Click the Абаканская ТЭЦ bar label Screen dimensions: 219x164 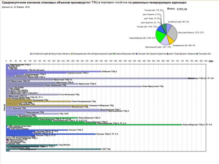[x=80, y=107]
